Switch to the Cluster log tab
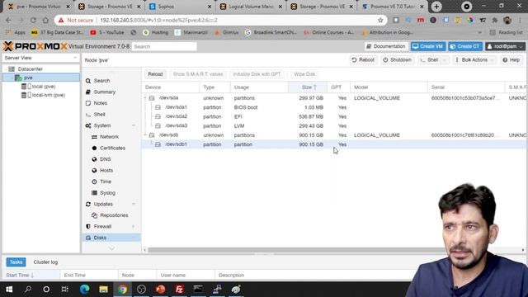The image size is (528, 297). 45,262
